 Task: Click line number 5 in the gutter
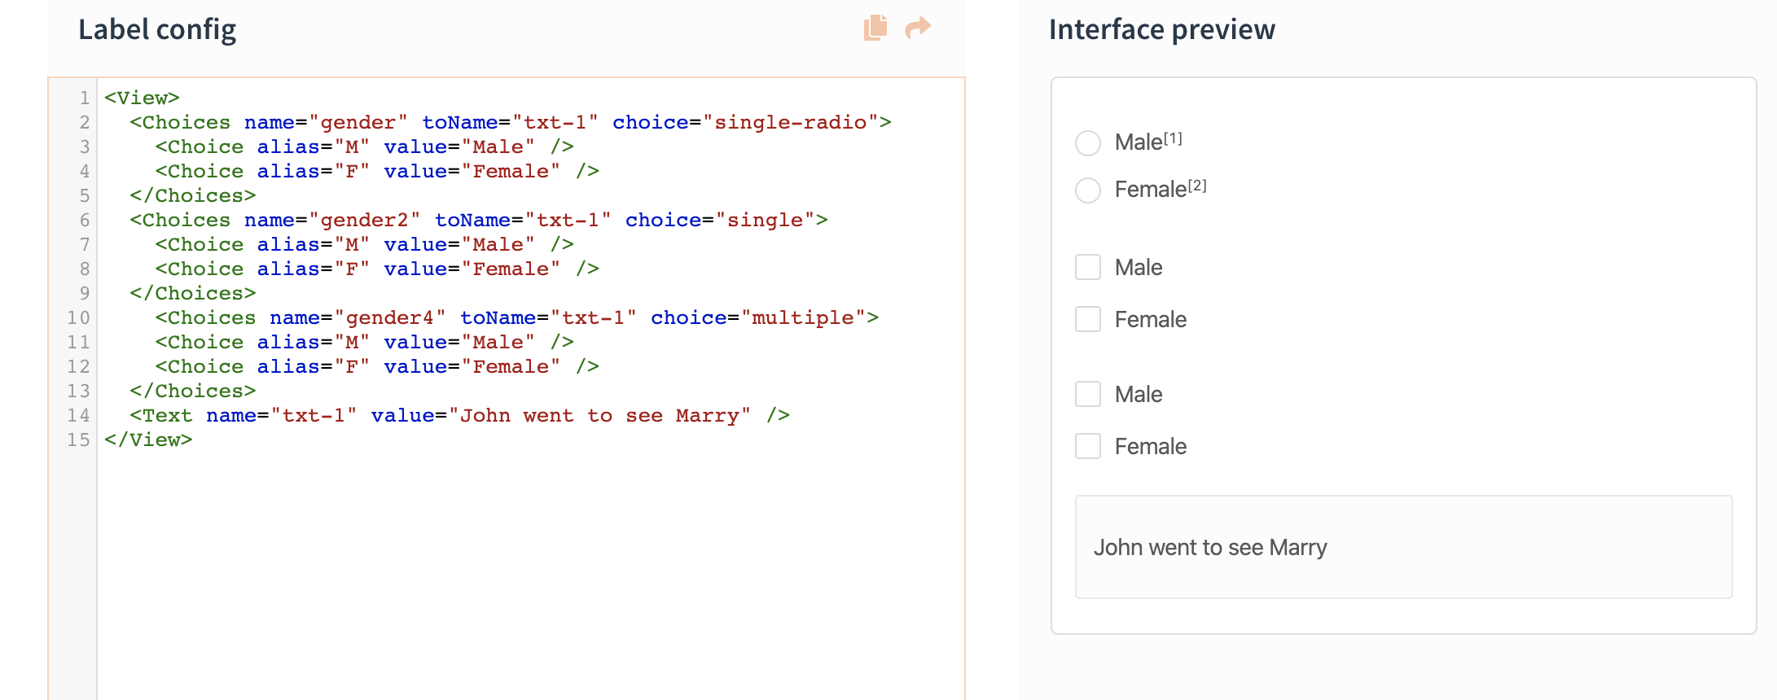[x=85, y=195]
